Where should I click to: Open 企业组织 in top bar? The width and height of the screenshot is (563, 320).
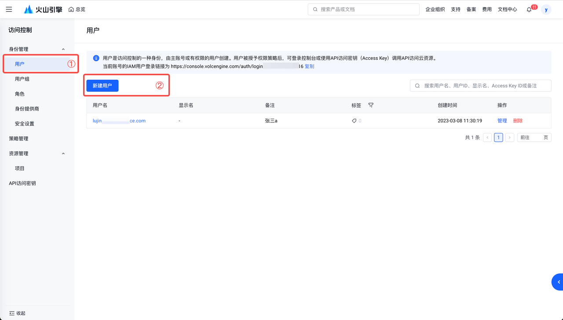point(435,9)
